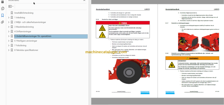
Task: Click 'Användarhandbok' header on left page
Action: click(103, 9)
